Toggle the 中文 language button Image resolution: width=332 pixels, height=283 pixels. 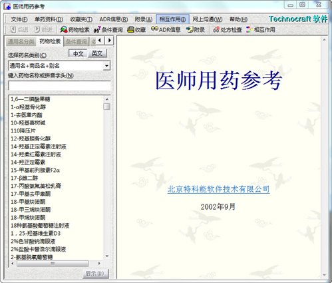[78, 53]
